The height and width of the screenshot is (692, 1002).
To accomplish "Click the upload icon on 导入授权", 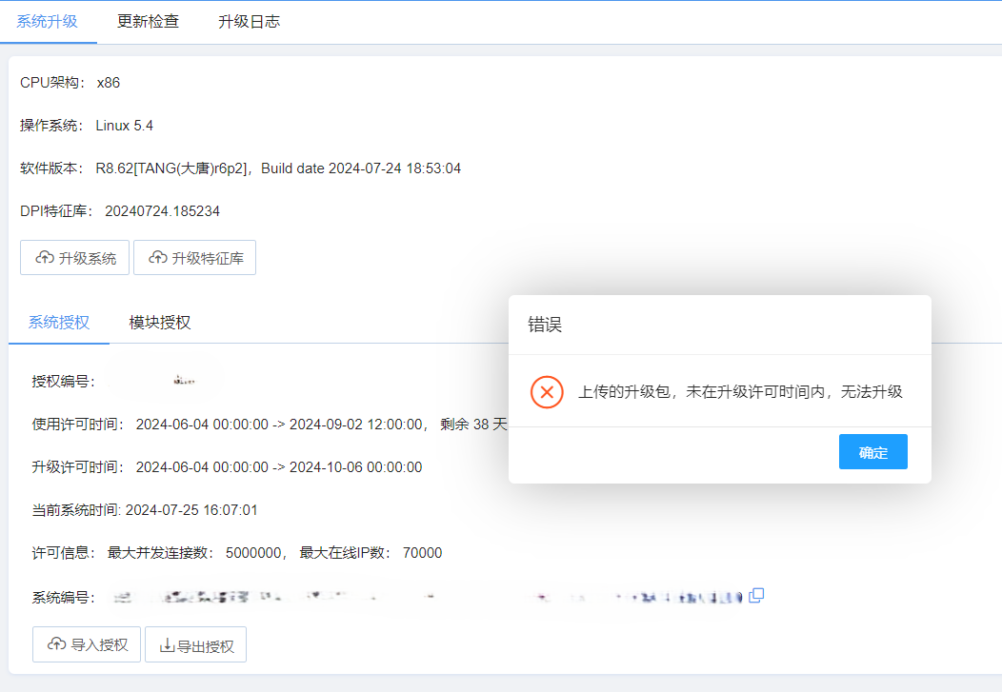I will click(x=55, y=644).
